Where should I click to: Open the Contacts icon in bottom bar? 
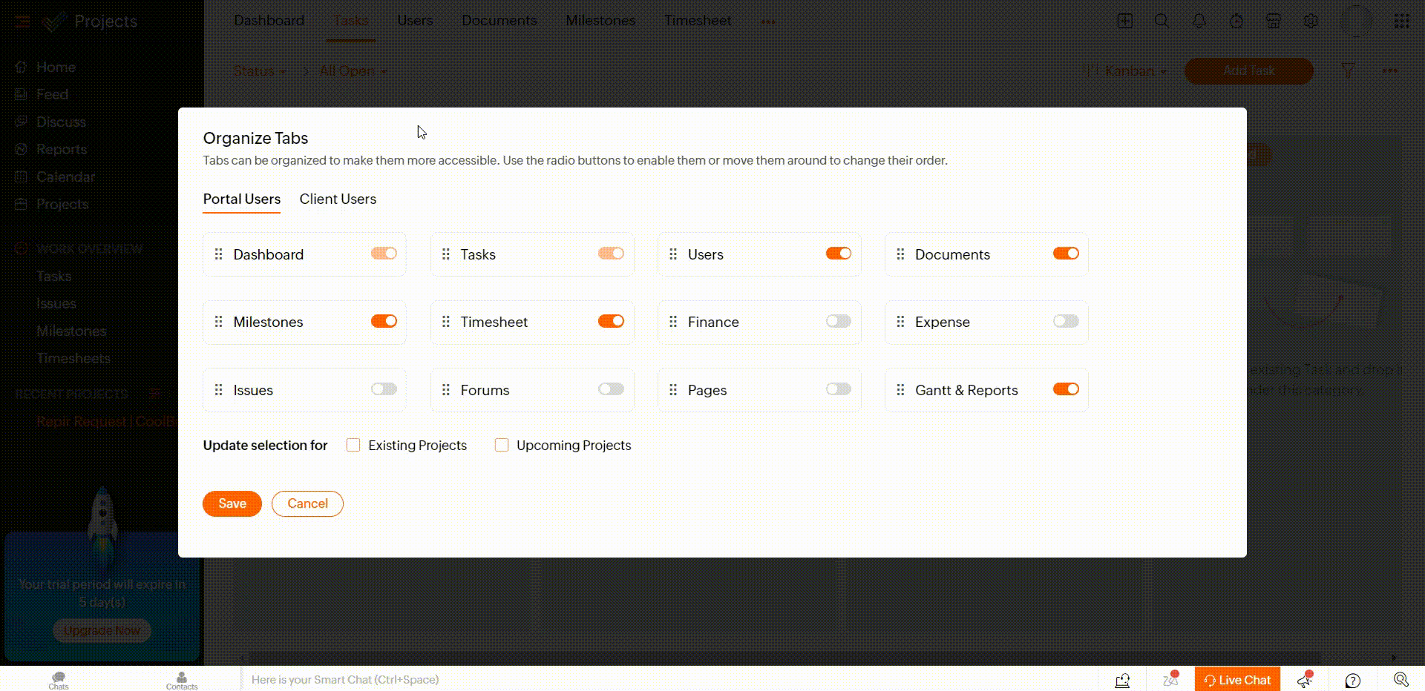tap(182, 679)
